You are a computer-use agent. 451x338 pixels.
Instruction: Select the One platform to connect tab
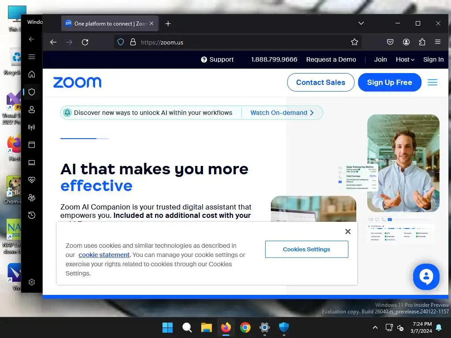(110, 23)
